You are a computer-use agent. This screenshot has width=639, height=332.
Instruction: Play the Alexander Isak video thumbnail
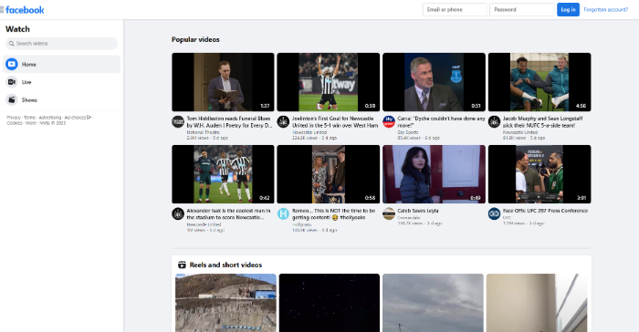223,174
